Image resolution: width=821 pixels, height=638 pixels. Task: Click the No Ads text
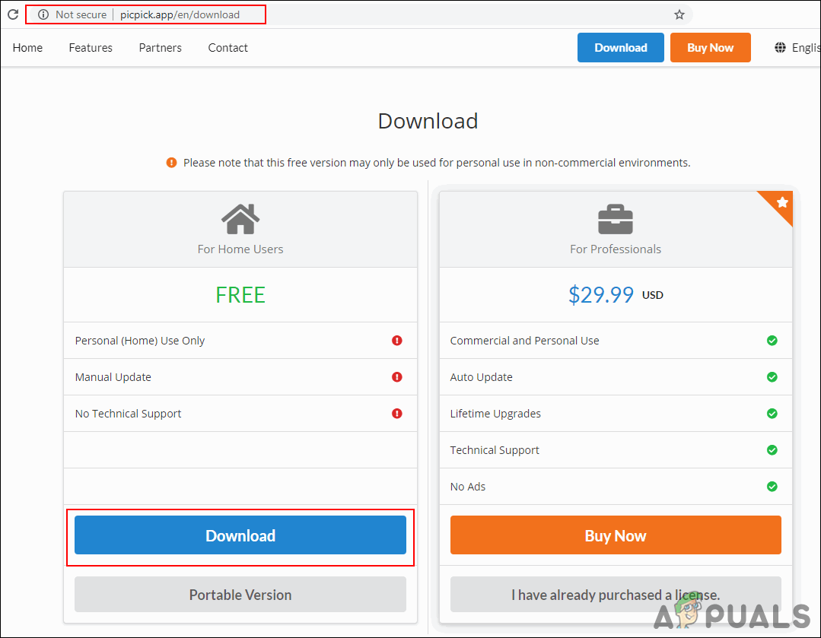(468, 487)
